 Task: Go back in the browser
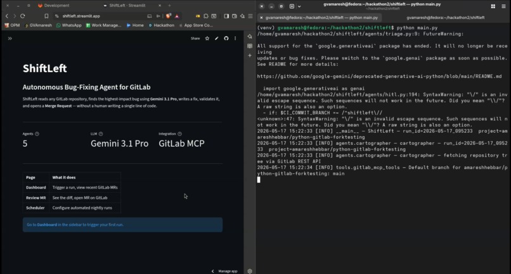pos(7,16)
